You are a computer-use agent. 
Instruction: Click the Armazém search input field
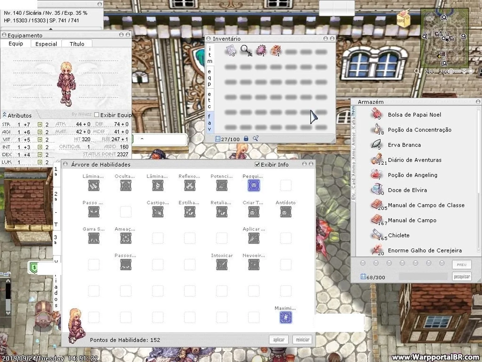pyautogui.click(x=423, y=277)
